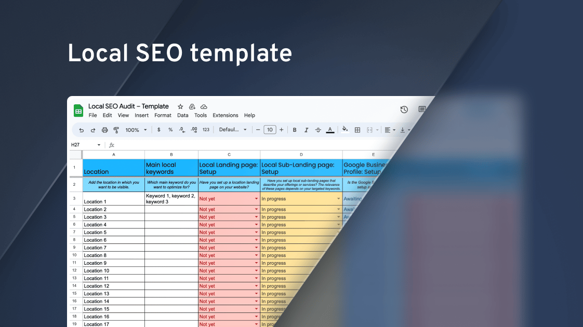This screenshot has height=327, width=583.
Task: Expand the 100% zoom dropdown
Action: tap(136, 130)
